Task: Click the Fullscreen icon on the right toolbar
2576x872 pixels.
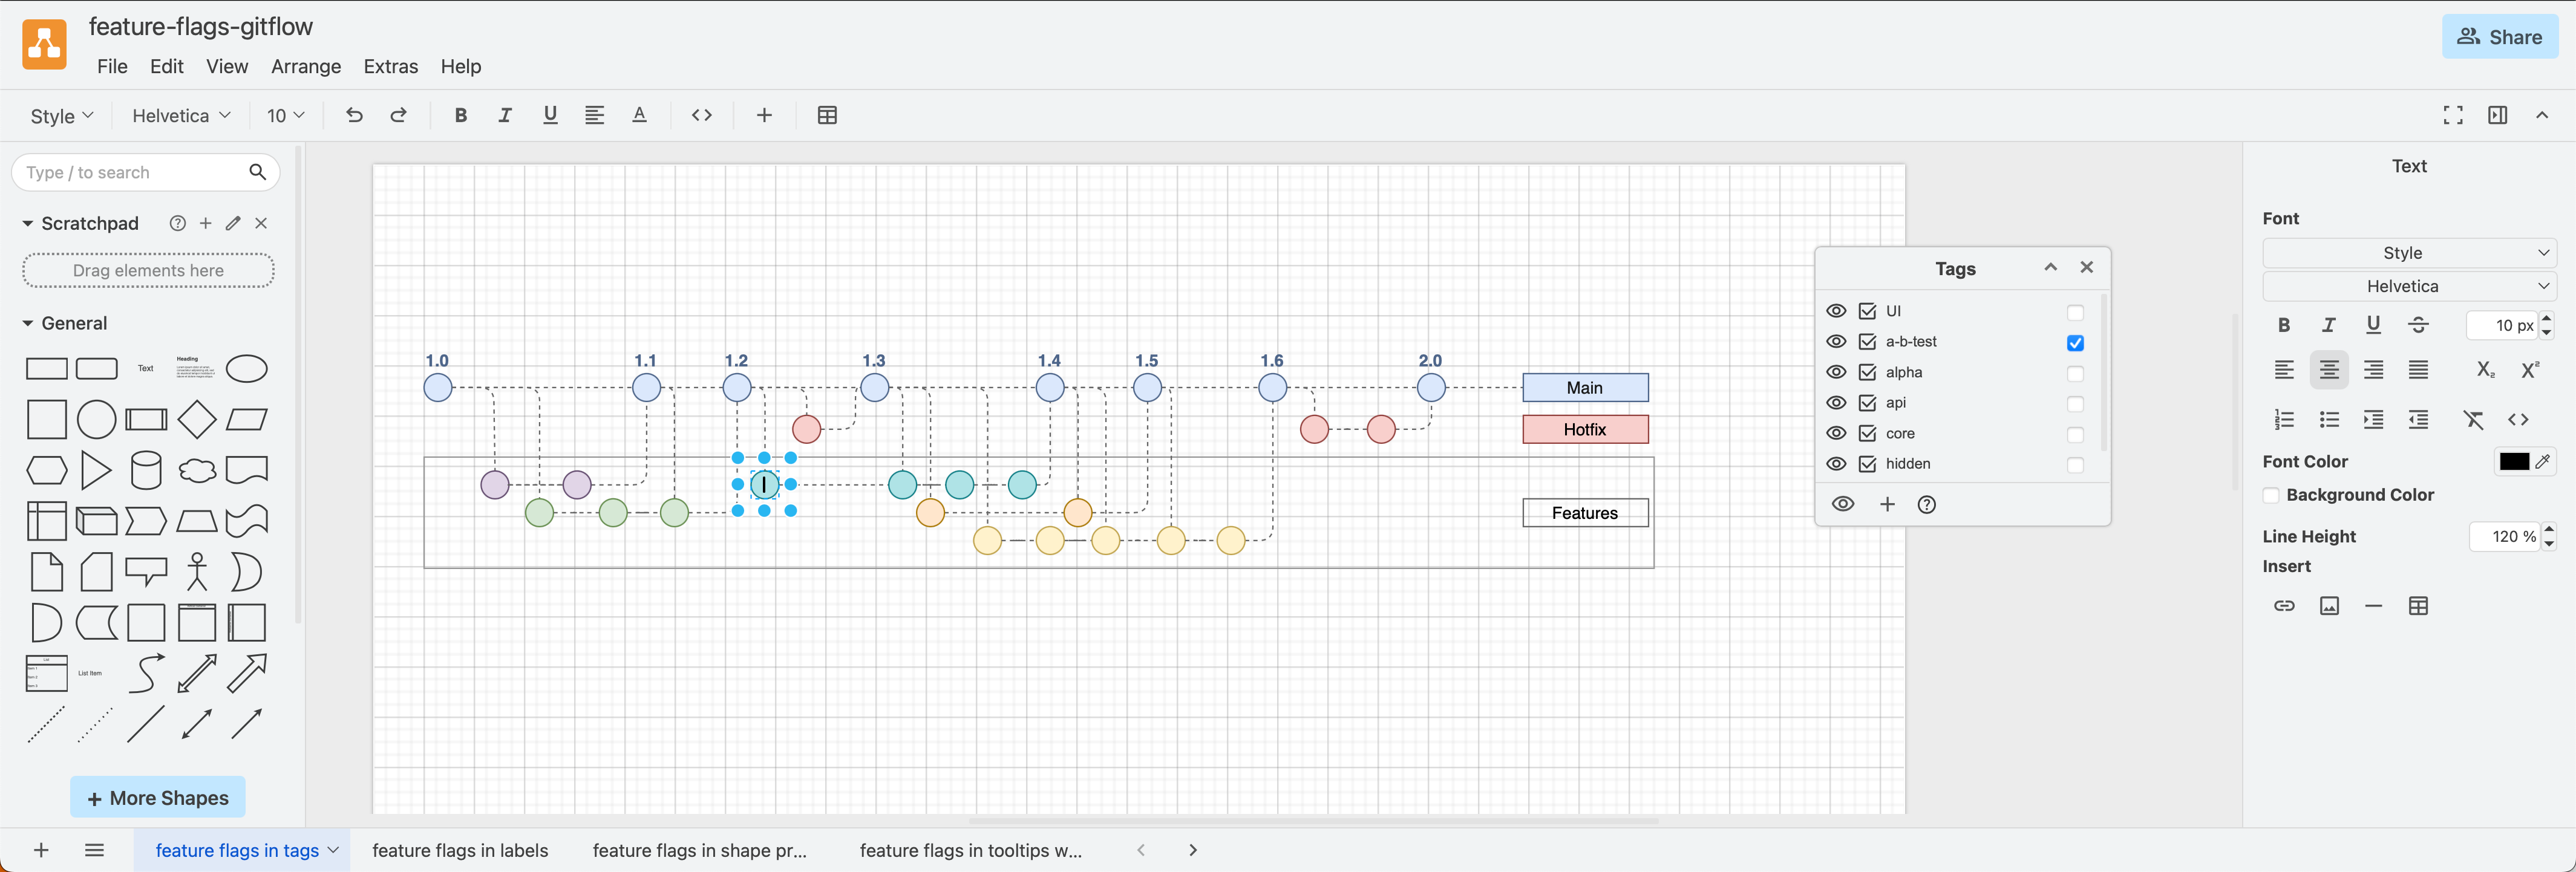Action: (x=2452, y=115)
